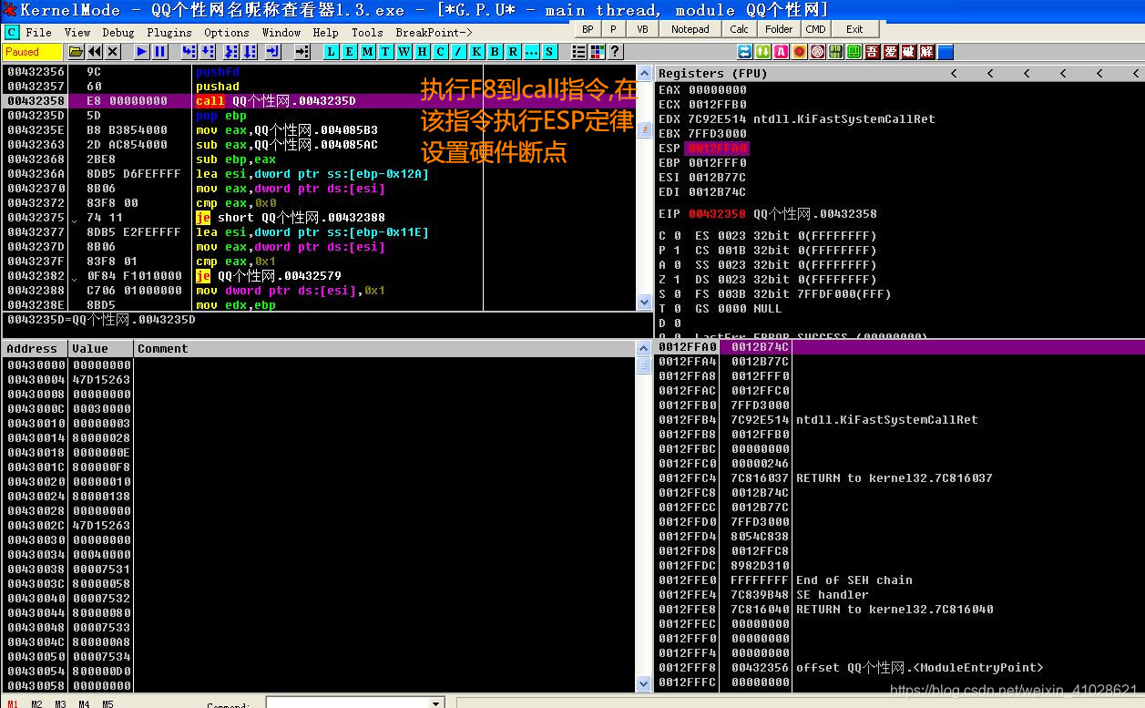Open Patches window with slash icon
1145x708 pixels.
[x=458, y=52]
